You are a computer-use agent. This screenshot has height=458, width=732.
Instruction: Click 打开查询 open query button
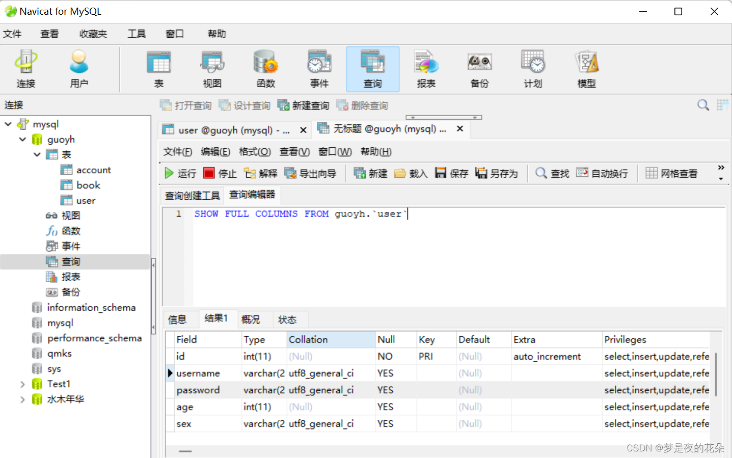tap(185, 105)
